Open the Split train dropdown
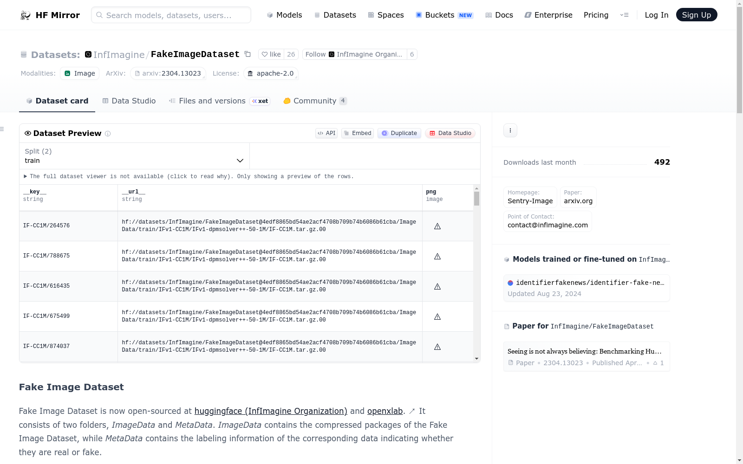The image size is (743, 464). (134, 156)
